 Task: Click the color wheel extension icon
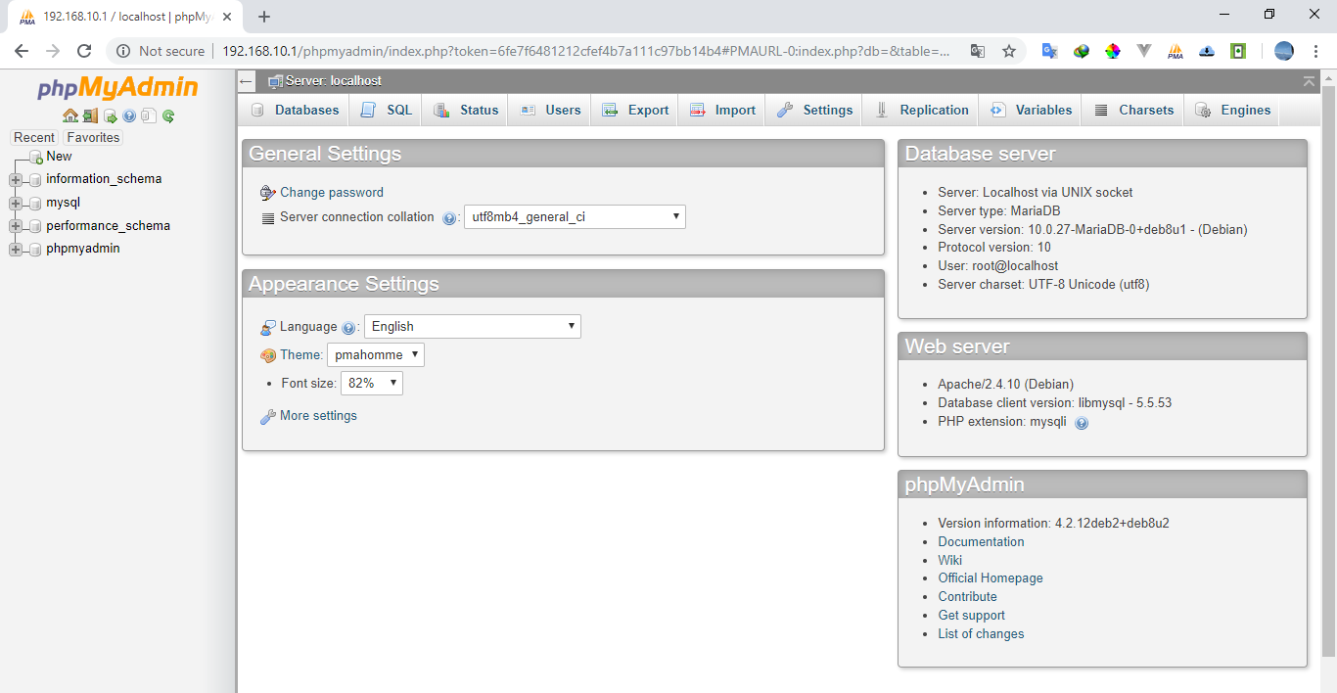[x=1112, y=51]
